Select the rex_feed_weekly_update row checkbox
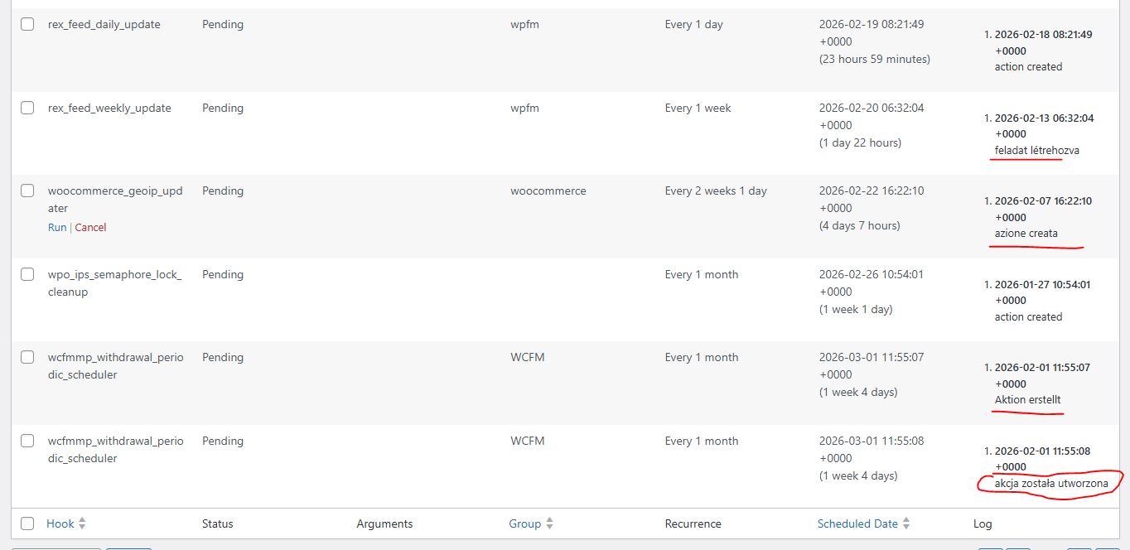The height and width of the screenshot is (550, 1130). (27, 108)
